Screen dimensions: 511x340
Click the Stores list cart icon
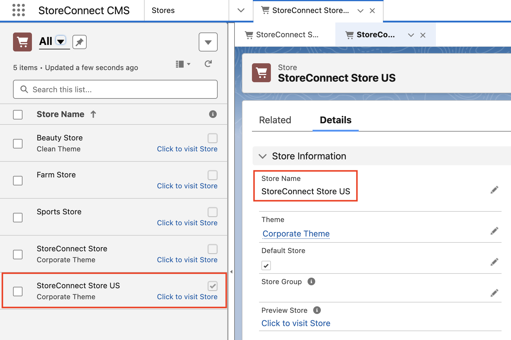click(22, 42)
